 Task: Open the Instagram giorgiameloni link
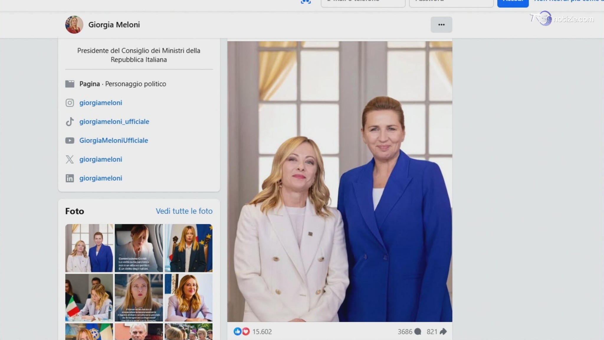pyautogui.click(x=101, y=103)
